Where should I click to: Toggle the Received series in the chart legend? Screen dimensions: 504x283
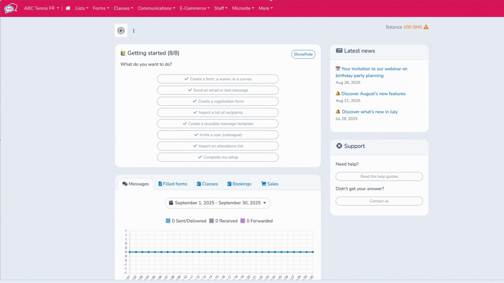pos(226,221)
